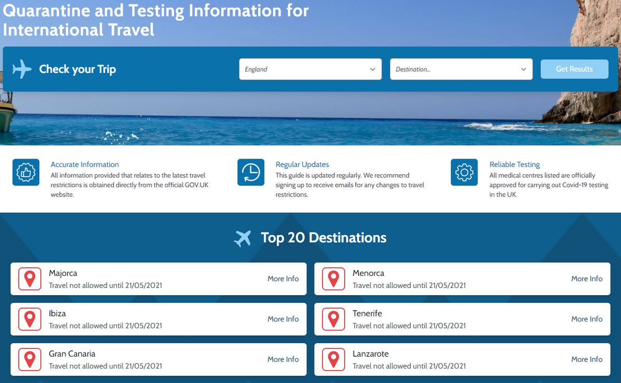
Task: Click the Lanzarote location pin icon
Action: point(334,359)
